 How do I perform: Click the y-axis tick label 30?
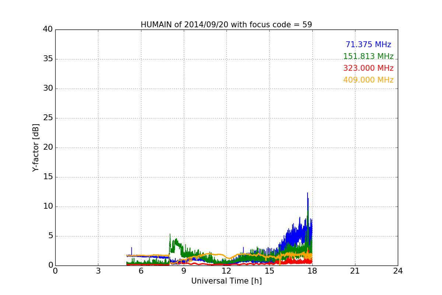pyautogui.click(x=48, y=88)
